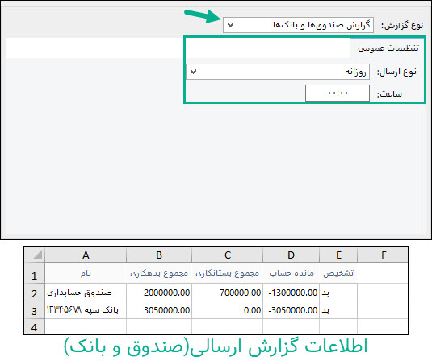Select column D header
This screenshot has height=361, width=432.
pyautogui.click(x=291, y=255)
